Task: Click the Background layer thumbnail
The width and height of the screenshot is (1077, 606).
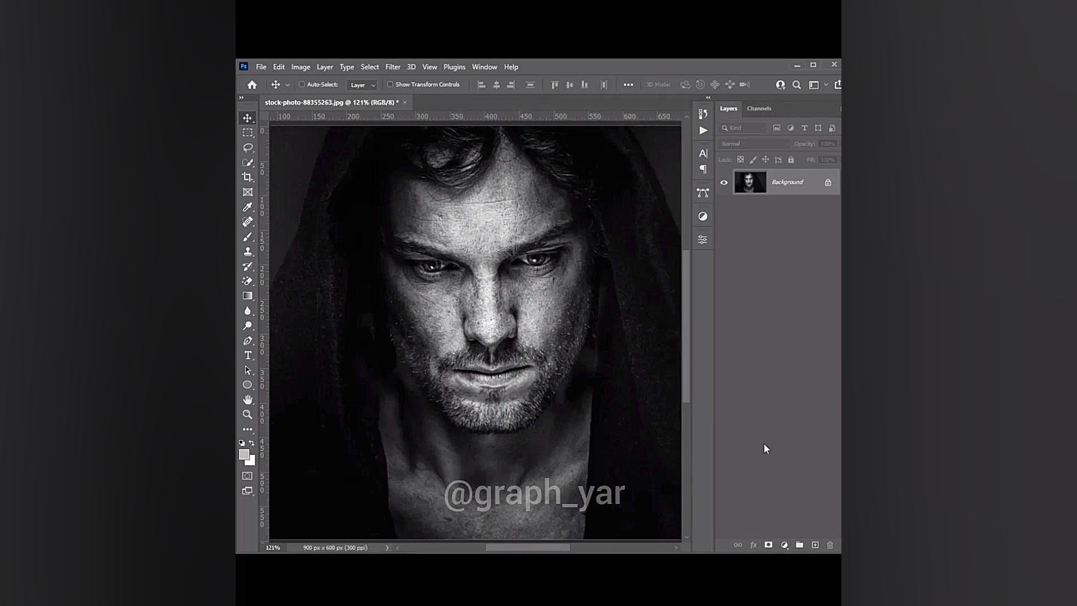Action: point(750,182)
